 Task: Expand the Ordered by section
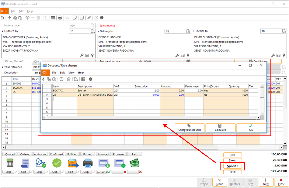(2, 31)
